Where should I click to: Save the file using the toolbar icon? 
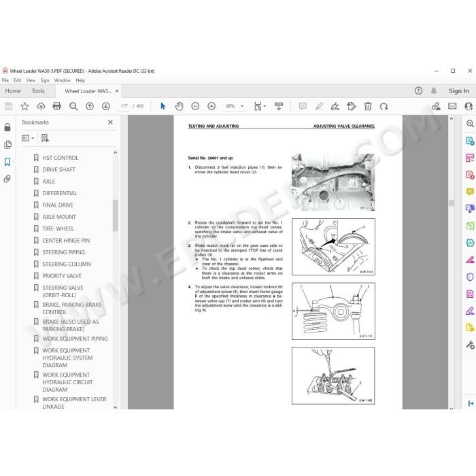[x=8, y=106]
